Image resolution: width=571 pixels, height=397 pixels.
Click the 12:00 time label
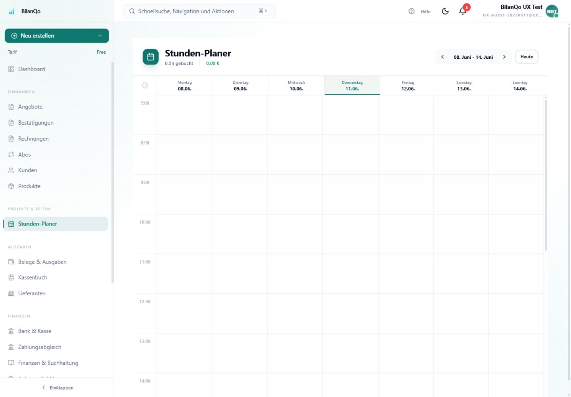[x=145, y=302]
